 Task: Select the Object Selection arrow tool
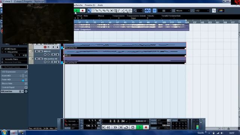pyautogui.click(x=89, y=10)
